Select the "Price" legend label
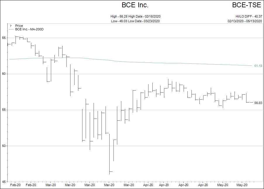 click(19, 26)
